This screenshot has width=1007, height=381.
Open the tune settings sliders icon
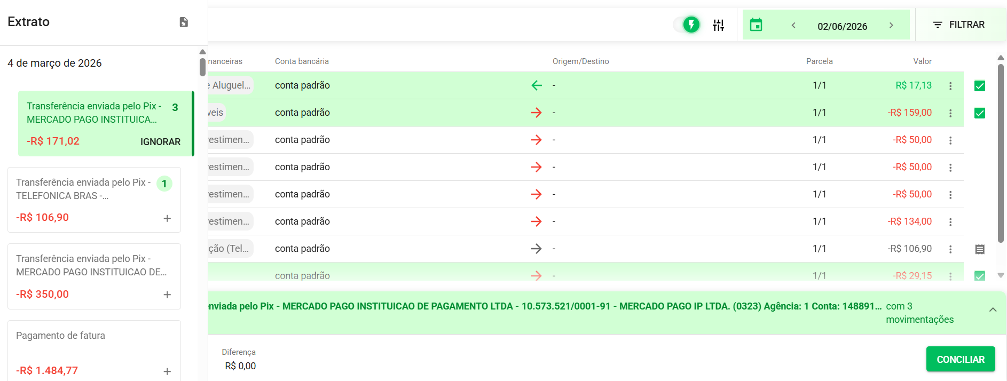719,25
